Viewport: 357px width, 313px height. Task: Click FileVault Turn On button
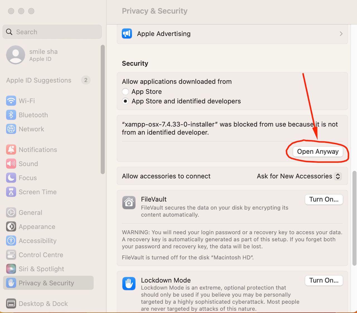click(324, 199)
